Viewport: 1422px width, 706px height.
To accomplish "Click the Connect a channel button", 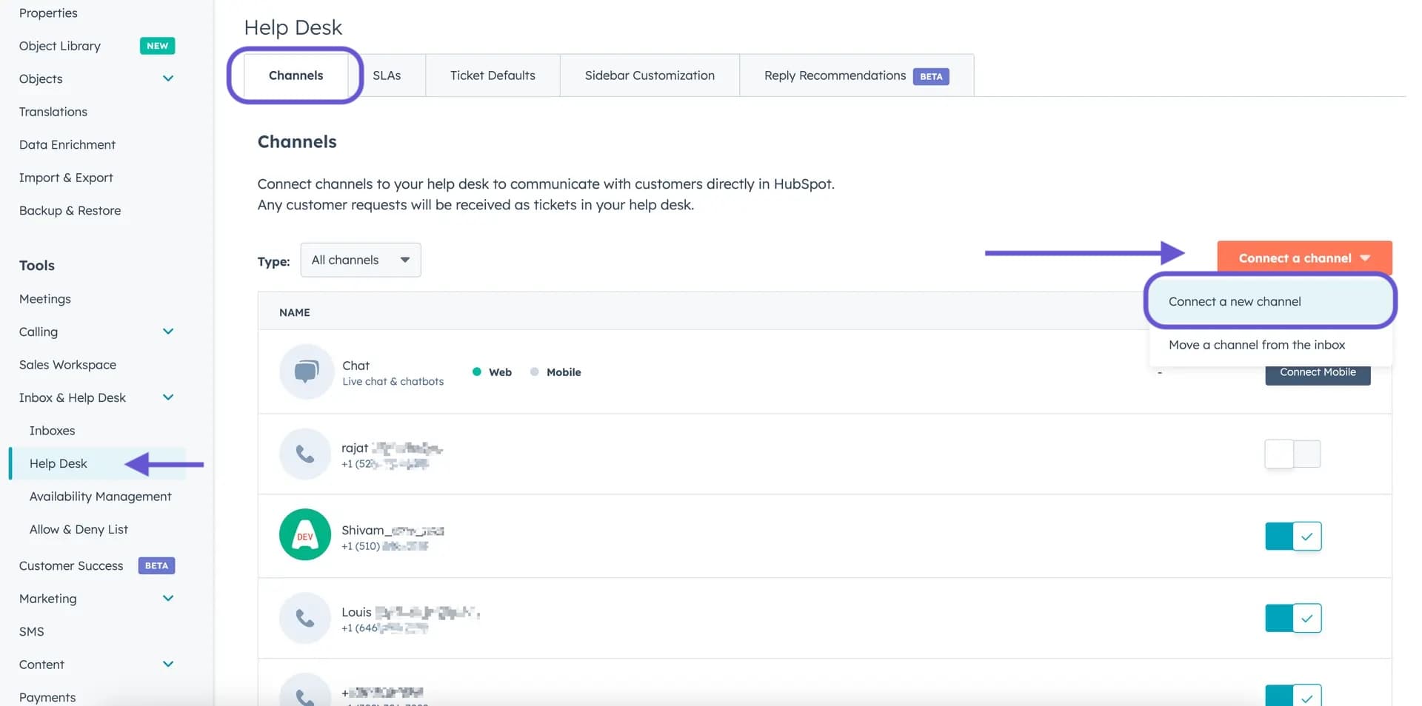I will point(1303,258).
